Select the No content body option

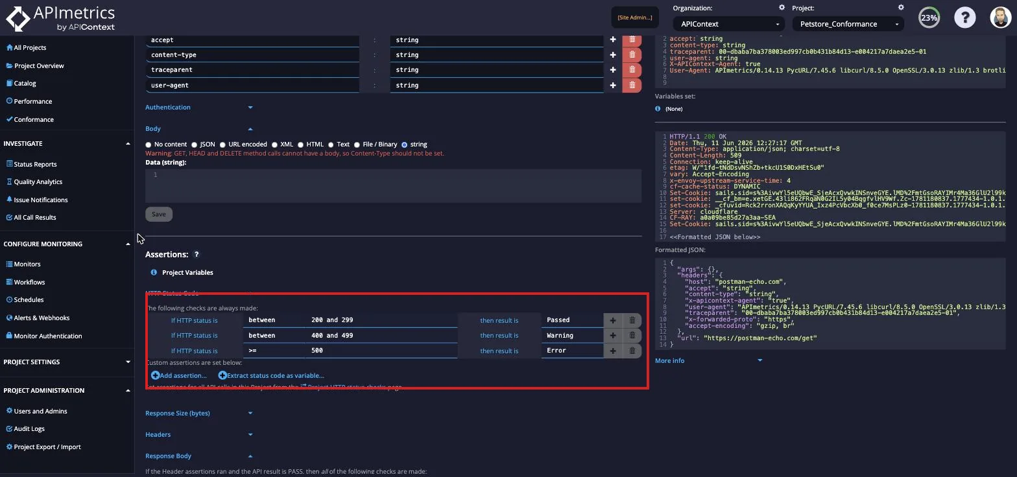coord(149,145)
